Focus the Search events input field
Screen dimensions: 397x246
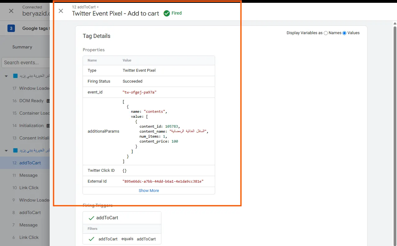26,62
